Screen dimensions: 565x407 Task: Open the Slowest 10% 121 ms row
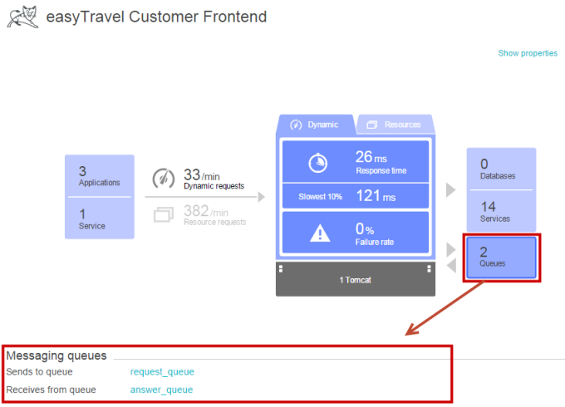click(356, 196)
